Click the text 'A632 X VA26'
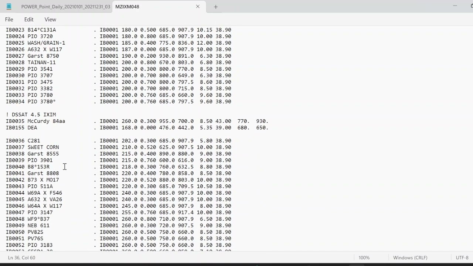The image size is (473, 266). pyautogui.click(x=45, y=199)
